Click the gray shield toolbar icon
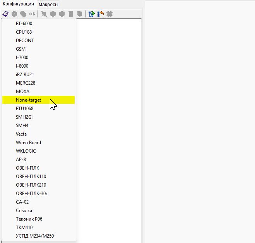This screenshot has height=243, width=255. [80, 14]
